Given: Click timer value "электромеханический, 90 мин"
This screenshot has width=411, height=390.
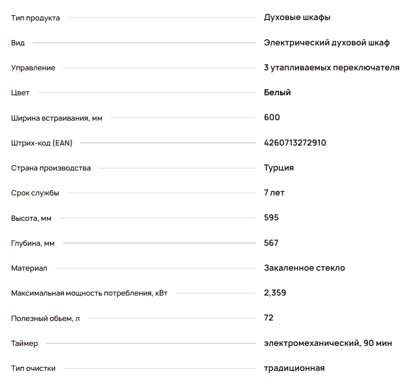Looking at the screenshot, I should pos(328,343).
